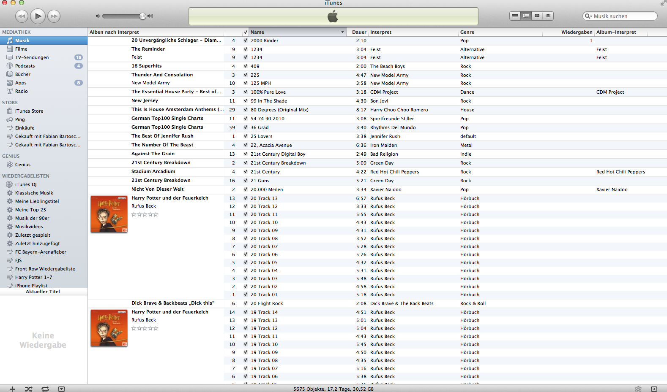
Task: Uncheck 99 In The Shade checkbox
Action: click(x=246, y=101)
